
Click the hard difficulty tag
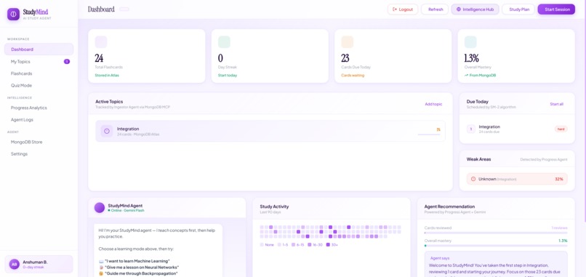[561, 129]
